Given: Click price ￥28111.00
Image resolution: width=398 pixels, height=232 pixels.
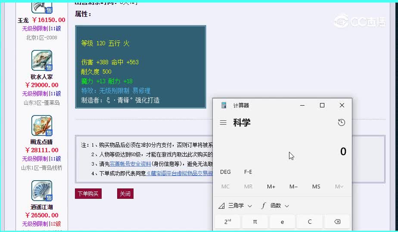Looking at the screenshot, I should [x=42, y=150].
